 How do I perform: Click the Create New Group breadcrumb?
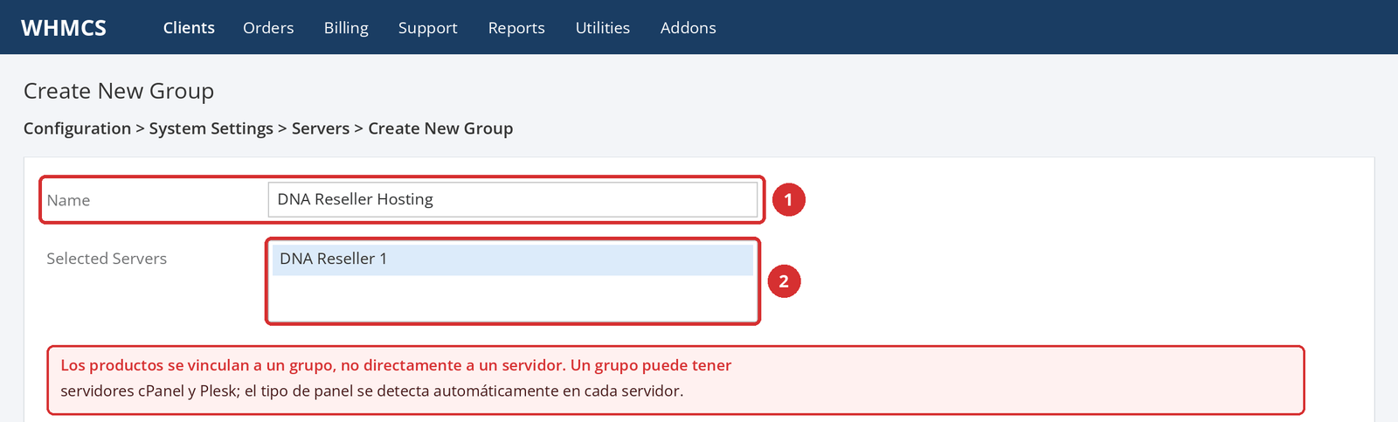pos(440,128)
